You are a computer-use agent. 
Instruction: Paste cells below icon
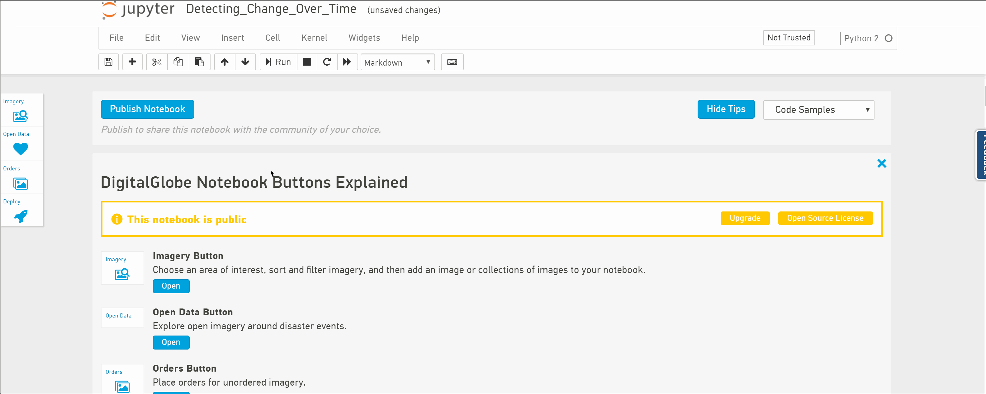tap(199, 62)
